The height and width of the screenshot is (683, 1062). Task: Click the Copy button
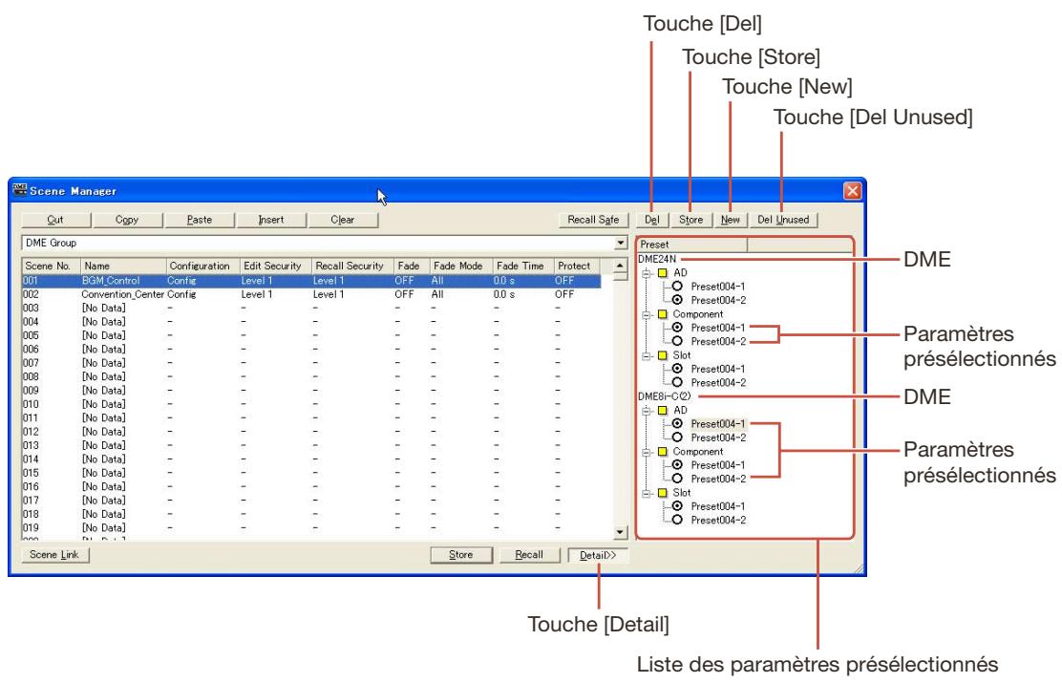[127, 220]
